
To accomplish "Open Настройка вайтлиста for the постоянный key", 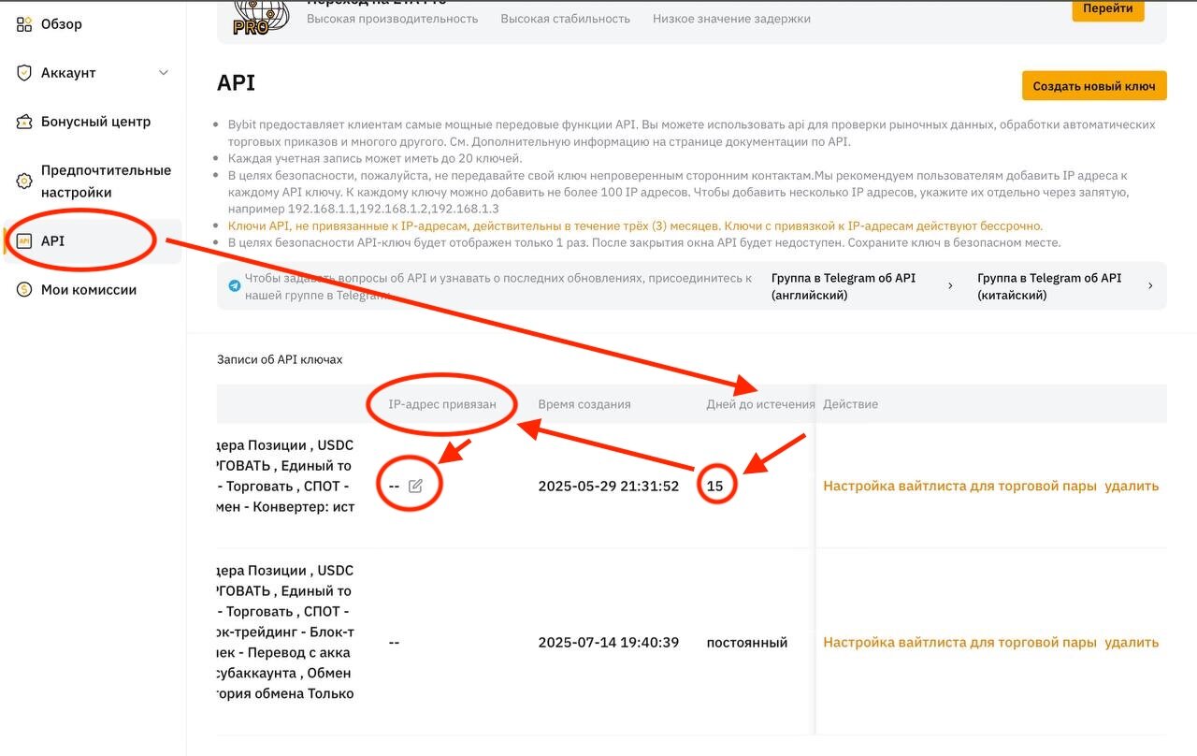I will pos(959,643).
